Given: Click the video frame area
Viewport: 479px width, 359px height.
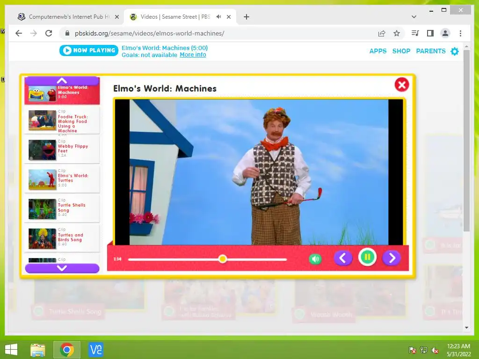Looking at the screenshot, I should (x=259, y=172).
